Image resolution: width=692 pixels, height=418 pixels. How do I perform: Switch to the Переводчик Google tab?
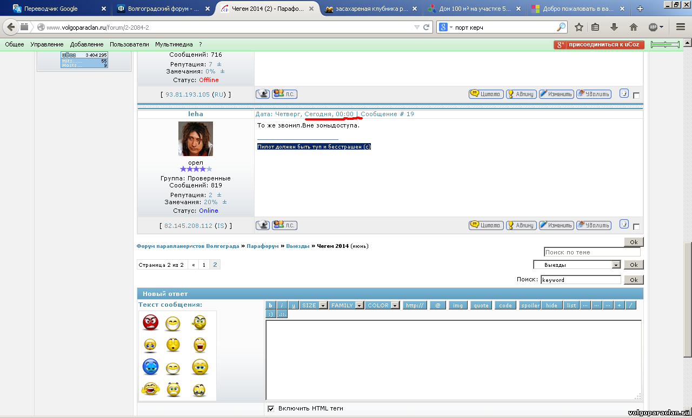[53, 9]
